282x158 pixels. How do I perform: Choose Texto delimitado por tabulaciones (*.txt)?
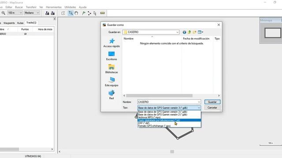coord(169,120)
